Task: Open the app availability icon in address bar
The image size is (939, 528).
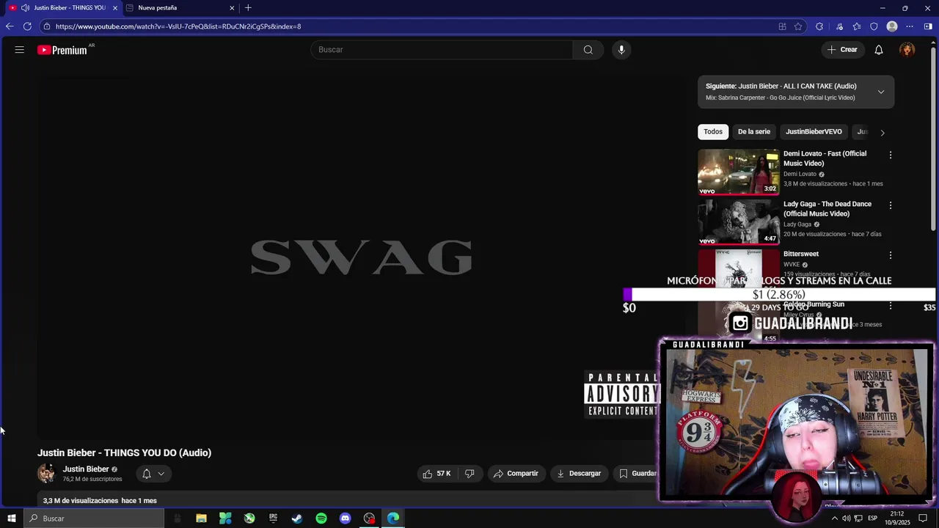Action: pyautogui.click(x=782, y=26)
